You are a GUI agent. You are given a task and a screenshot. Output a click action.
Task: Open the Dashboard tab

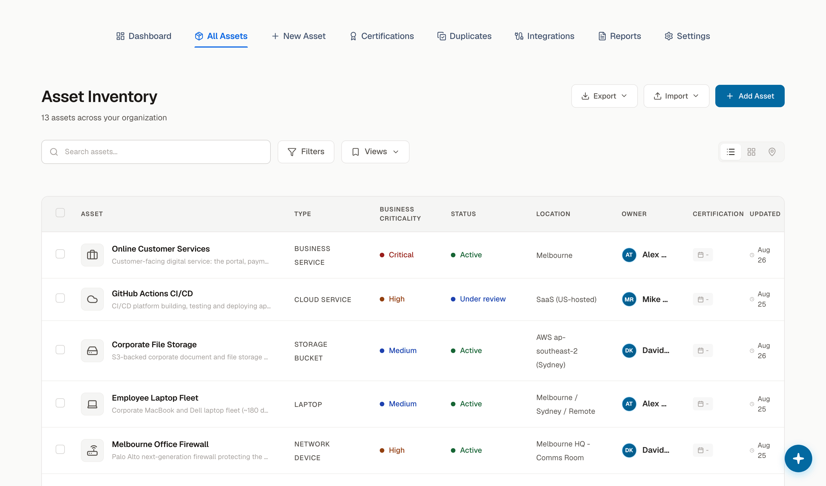[x=144, y=36]
